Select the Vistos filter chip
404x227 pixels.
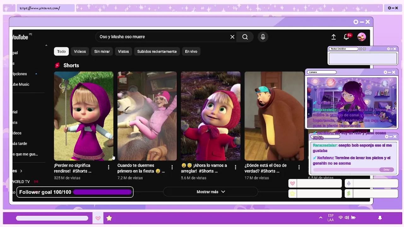click(123, 51)
